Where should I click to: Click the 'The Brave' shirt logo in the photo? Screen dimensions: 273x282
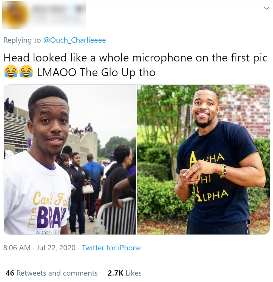pos(48,212)
